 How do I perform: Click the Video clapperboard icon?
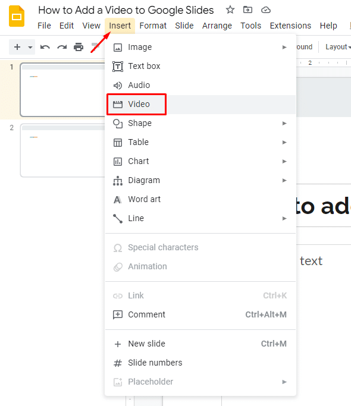click(118, 105)
